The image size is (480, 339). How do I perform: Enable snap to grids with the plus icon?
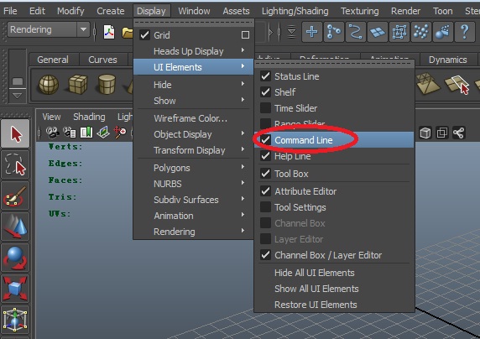pyautogui.click(x=312, y=32)
